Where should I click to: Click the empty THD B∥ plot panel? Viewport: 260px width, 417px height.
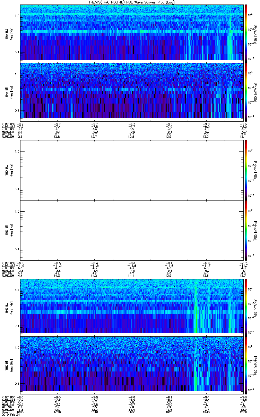tap(132, 230)
